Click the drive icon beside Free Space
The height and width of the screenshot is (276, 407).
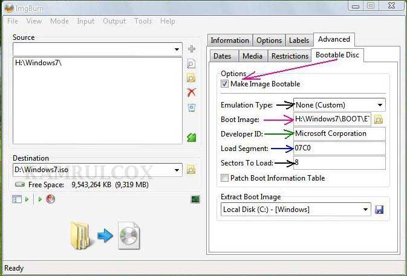click(x=20, y=185)
